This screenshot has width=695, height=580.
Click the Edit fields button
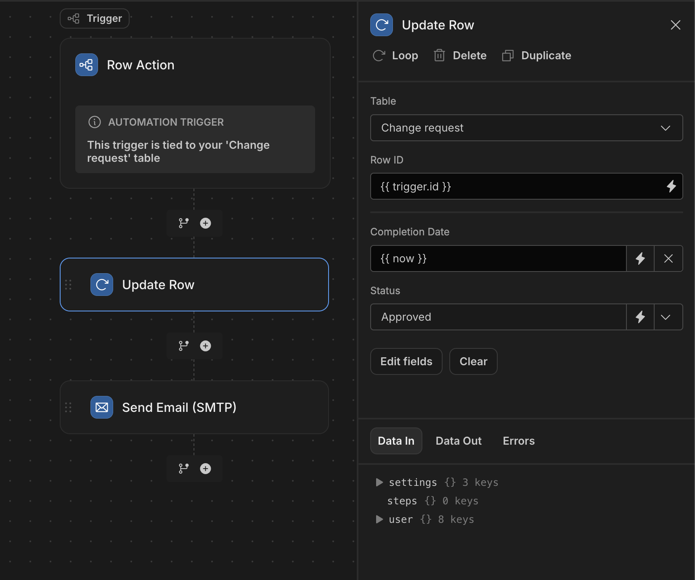pyautogui.click(x=406, y=361)
